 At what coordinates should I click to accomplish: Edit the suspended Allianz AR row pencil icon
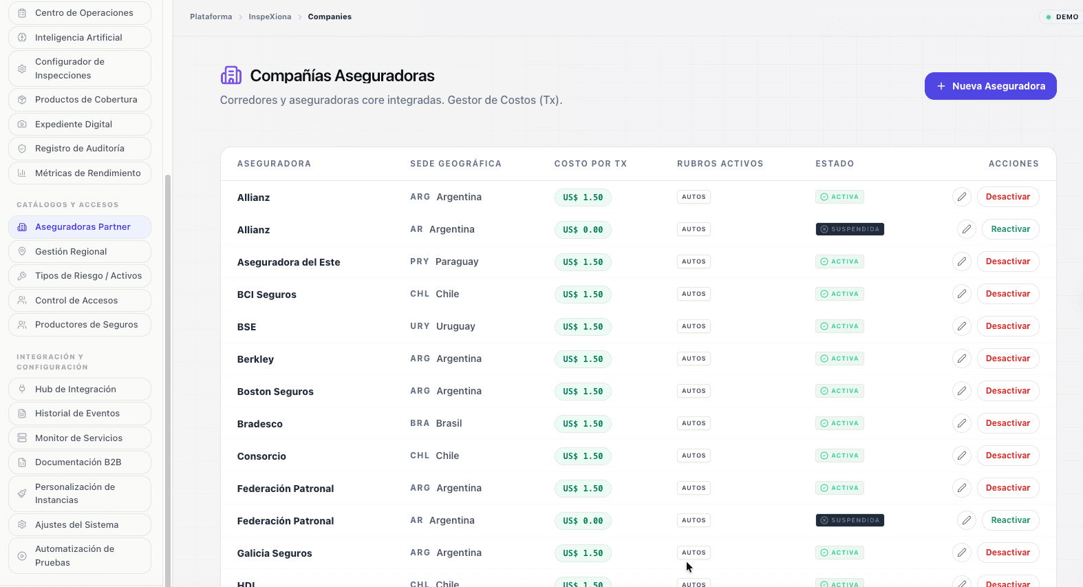[967, 229]
